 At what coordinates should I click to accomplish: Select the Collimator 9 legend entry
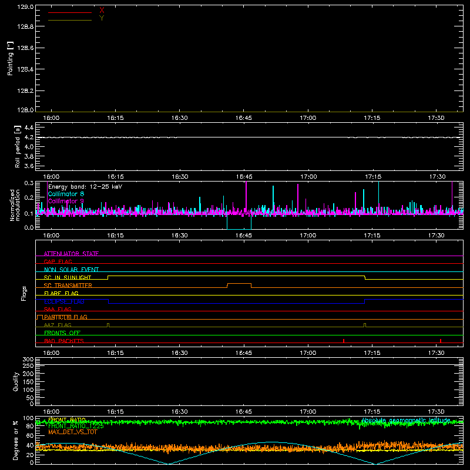(x=66, y=201)
